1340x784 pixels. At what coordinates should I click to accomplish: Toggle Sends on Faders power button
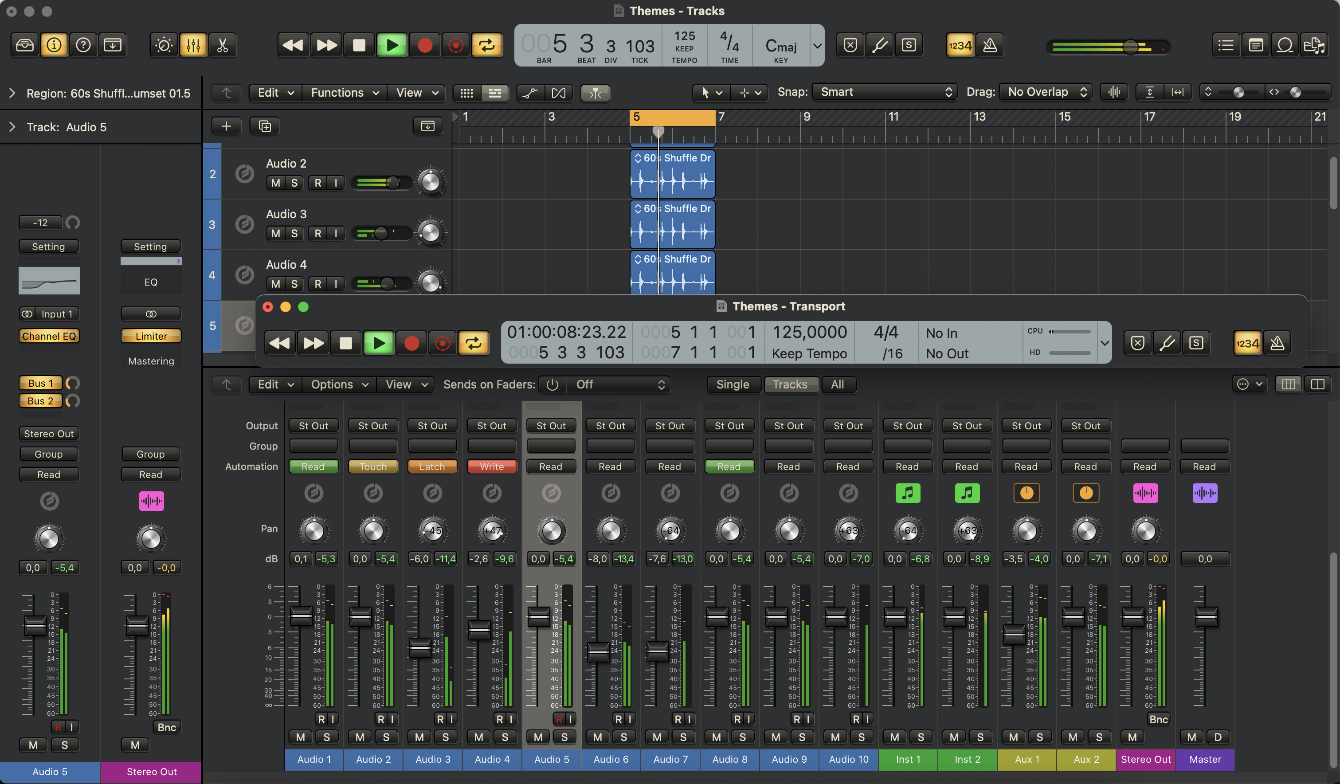pos(552,384)
